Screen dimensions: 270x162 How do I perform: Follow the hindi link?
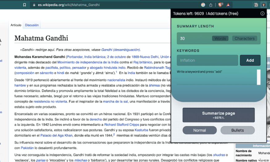60,73
